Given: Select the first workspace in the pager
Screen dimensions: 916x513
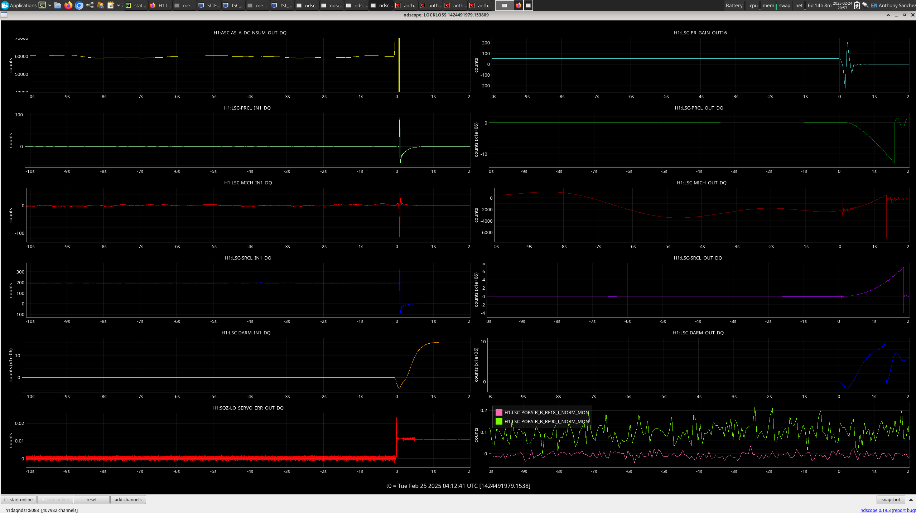Looking at the screenshot, I should pos(505,5).
